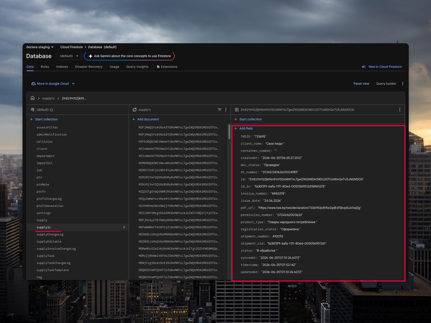Select the ptoTnChangeLog collection
Image resolution: width=431 pixels, height=323 pixels.
pos(49,199)
